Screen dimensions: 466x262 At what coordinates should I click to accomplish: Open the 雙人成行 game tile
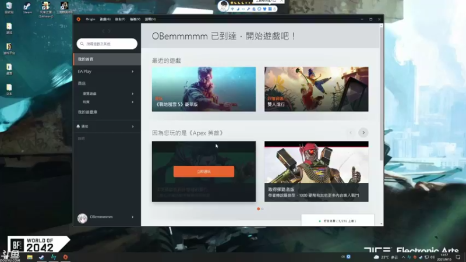[x=316, y=89]
